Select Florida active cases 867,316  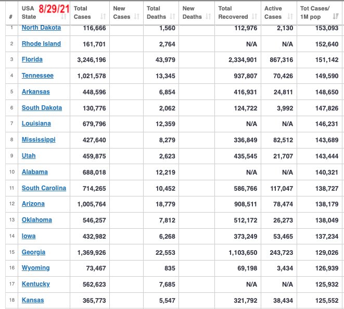click(282, 60)
